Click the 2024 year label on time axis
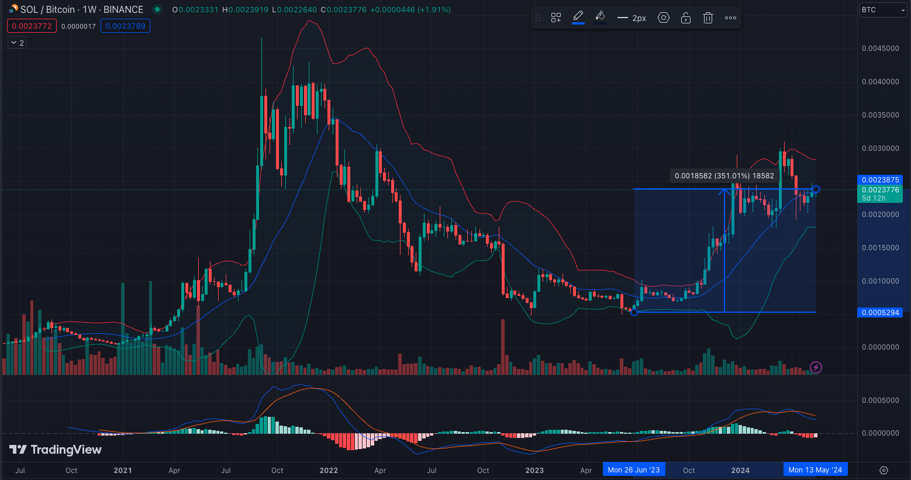Screen dimensions: 911x480 740,470
